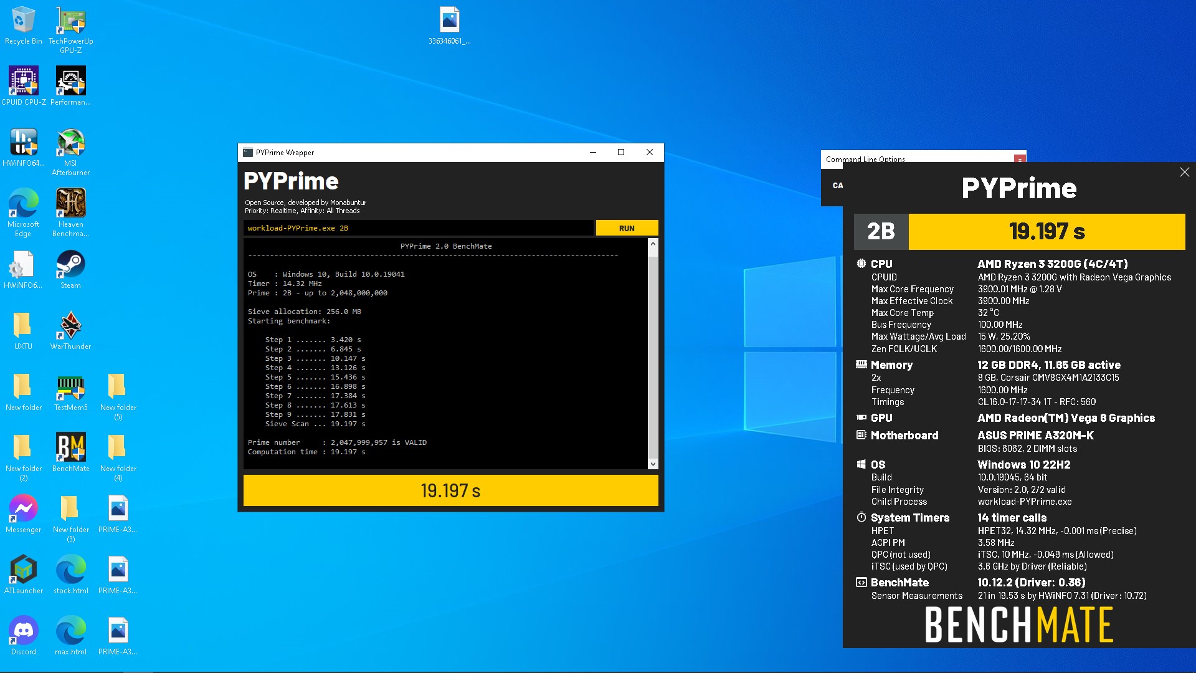Click the ASUS PRIME A320M-K motherboard text
Screen dimensions: 1196x673
coord(1035,435)
